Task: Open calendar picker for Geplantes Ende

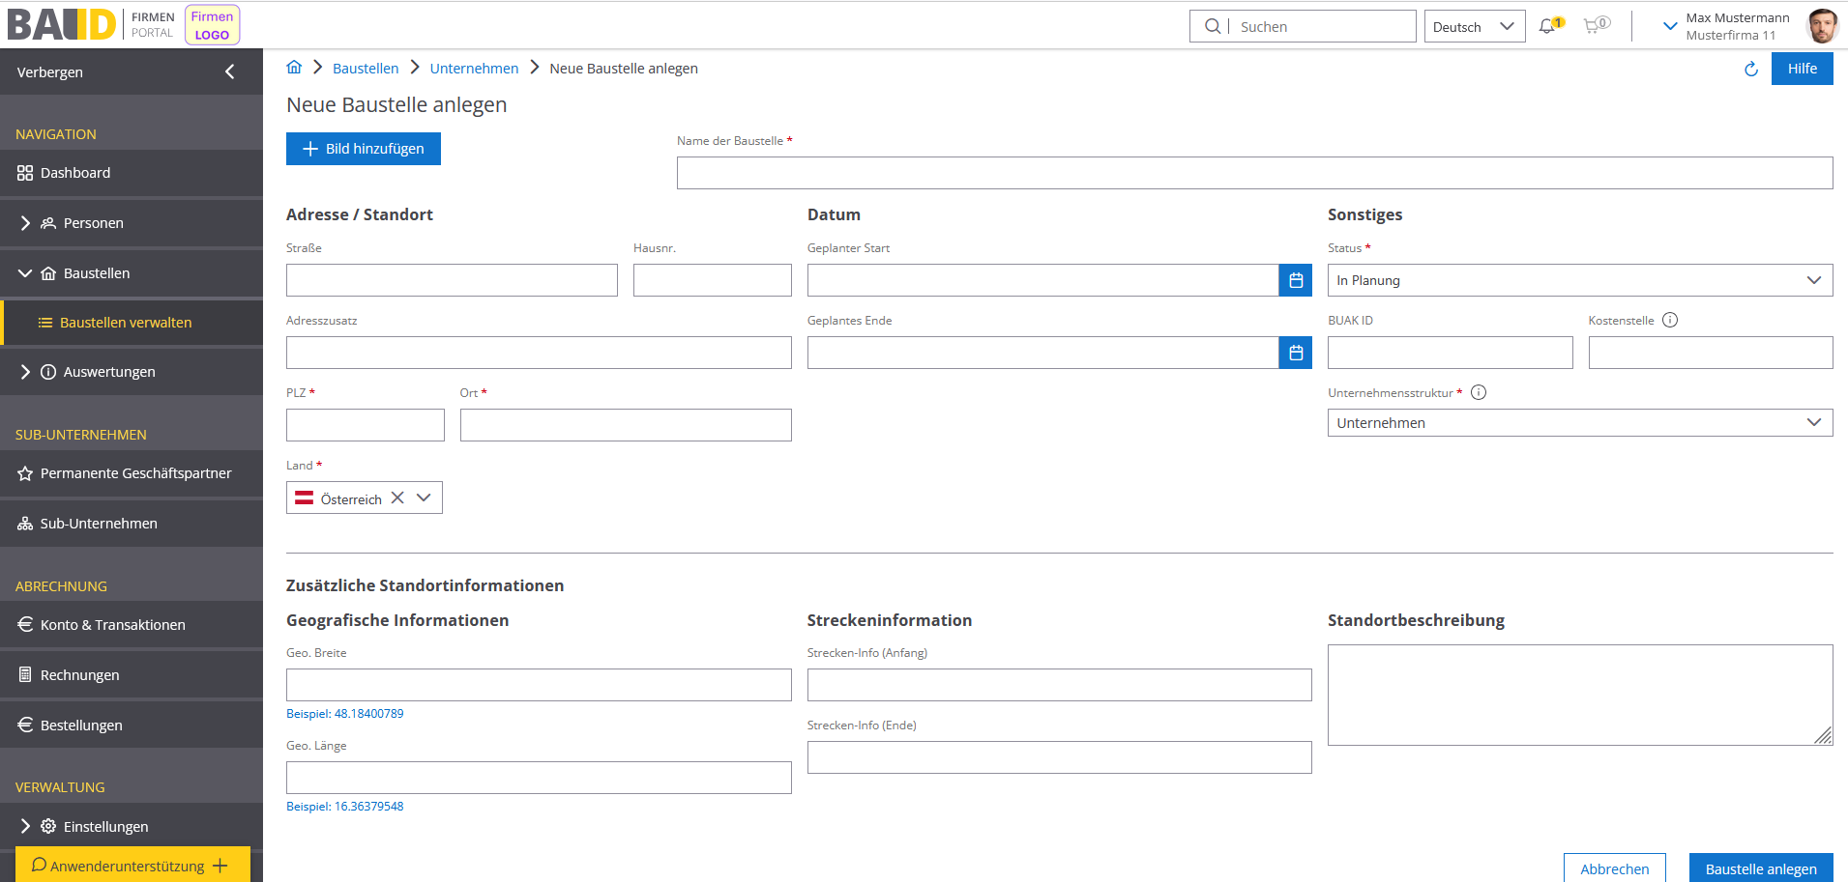Action: pyautogui.click(x=1296, y=353)
